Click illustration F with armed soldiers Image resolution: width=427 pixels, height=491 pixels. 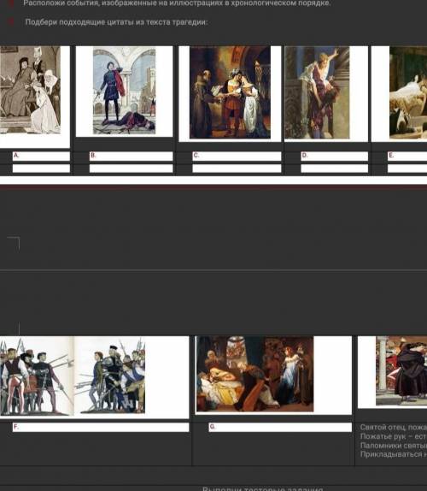(x=73, y=376)
